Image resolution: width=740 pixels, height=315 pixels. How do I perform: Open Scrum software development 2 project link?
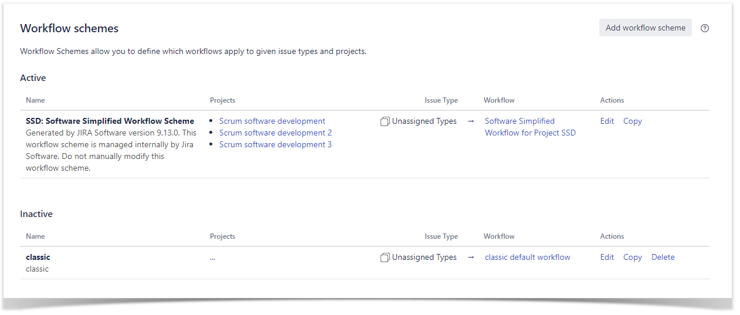coord(275,133)
